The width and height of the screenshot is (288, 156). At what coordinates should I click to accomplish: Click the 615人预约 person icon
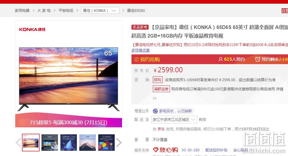coord(221,59)
